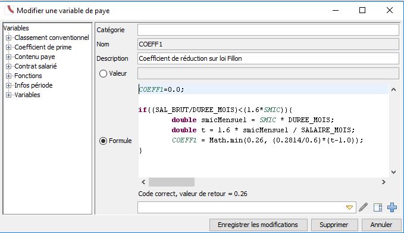
Task: Select Coefficient de prime tree label
Action: click(43, 47)
